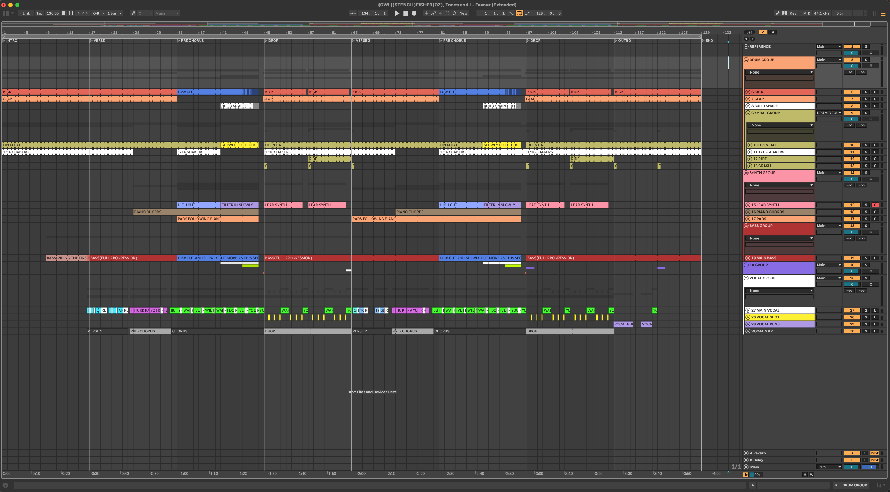
Task: Arm the Arrangement Record button
Action: point(414,13)
